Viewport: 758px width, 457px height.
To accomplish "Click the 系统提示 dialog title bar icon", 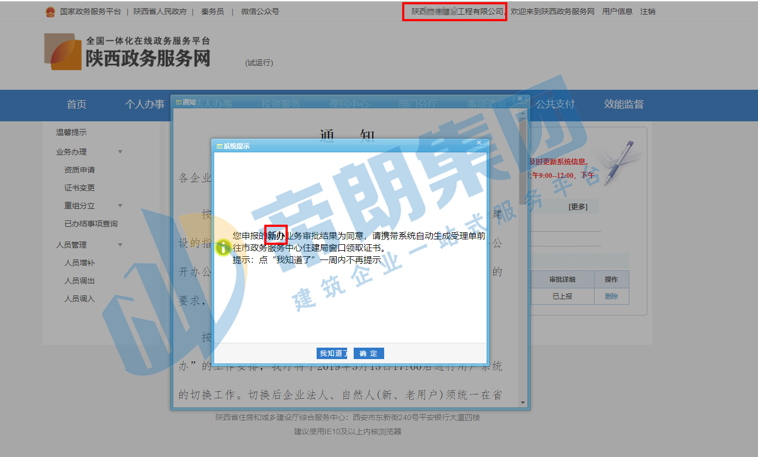I will pyautogui.click(x=220, y=146).
